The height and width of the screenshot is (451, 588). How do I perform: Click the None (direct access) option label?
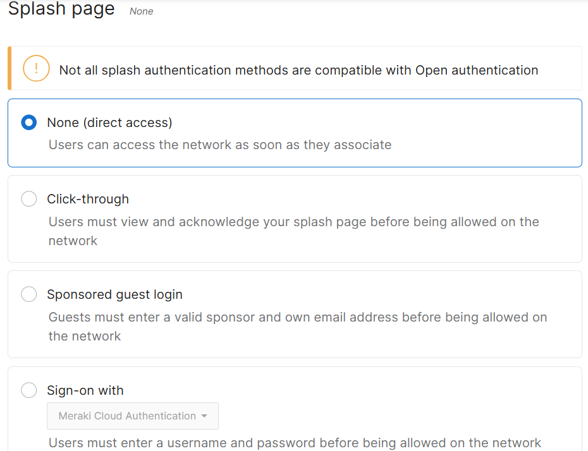click(109, 123)
